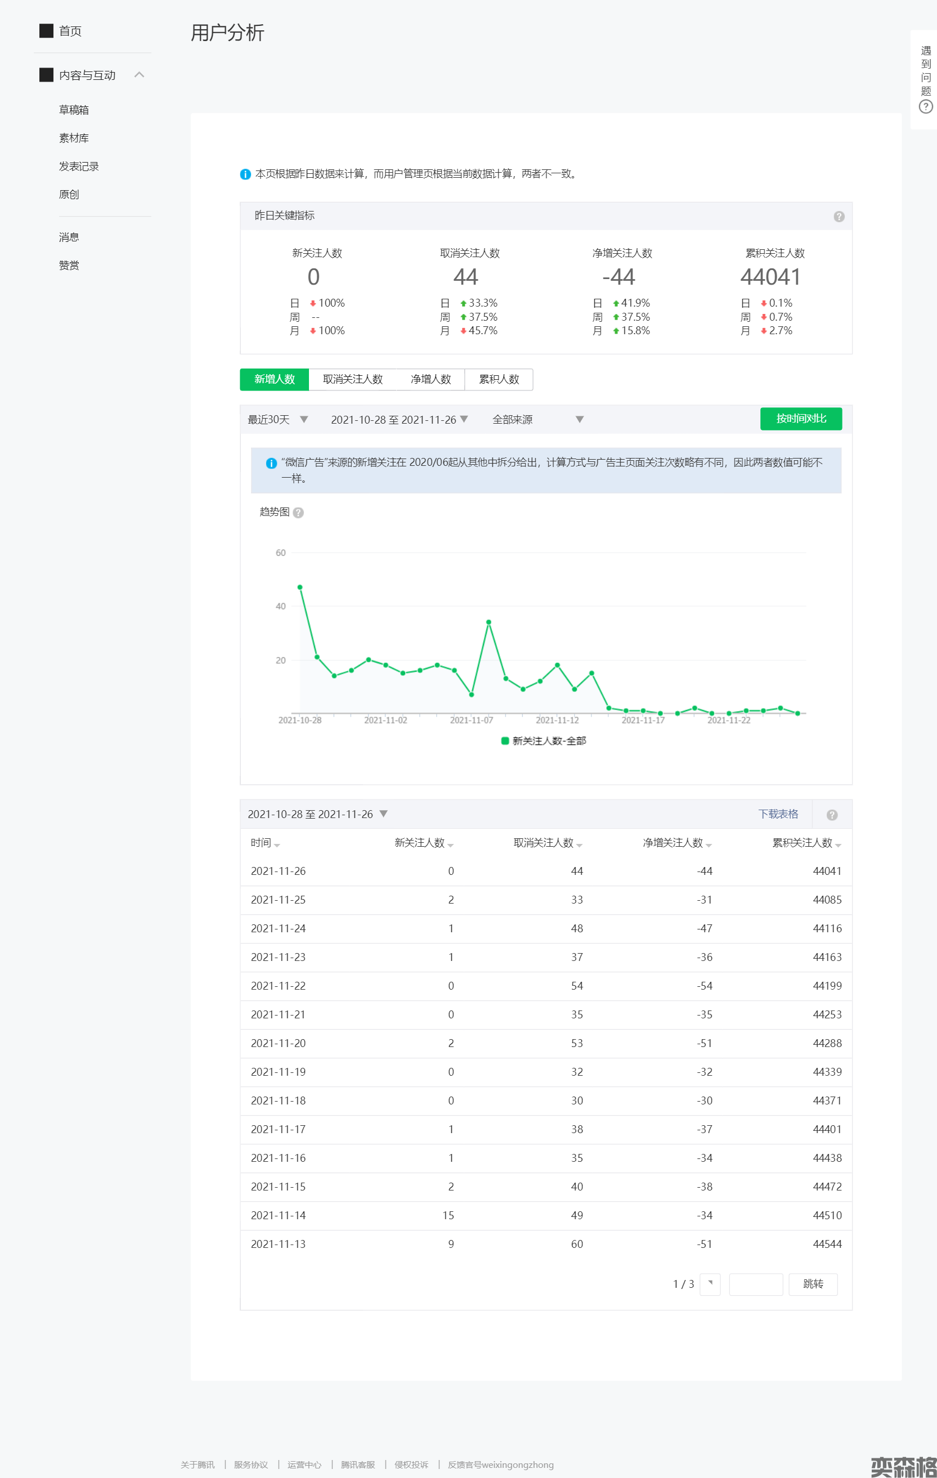Image resolution: width=937 pixels, height=1478 pixels.
Task: Switch to 累积人数 tab
Action: [x=499, y=379]
